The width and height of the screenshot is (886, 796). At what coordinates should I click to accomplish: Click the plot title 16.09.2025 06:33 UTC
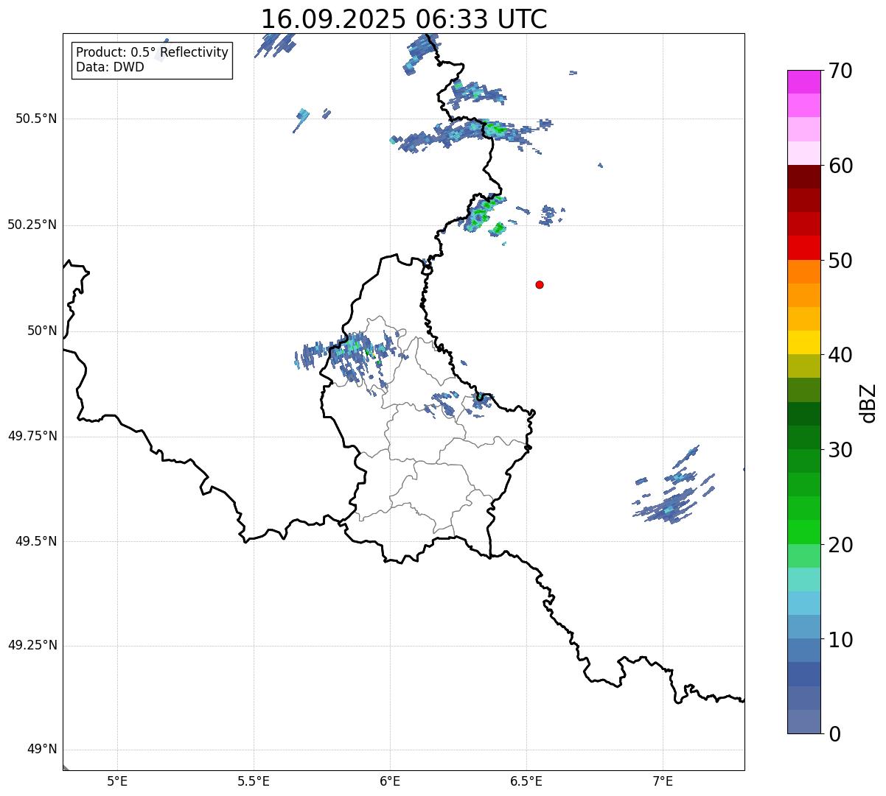[404, 18]
